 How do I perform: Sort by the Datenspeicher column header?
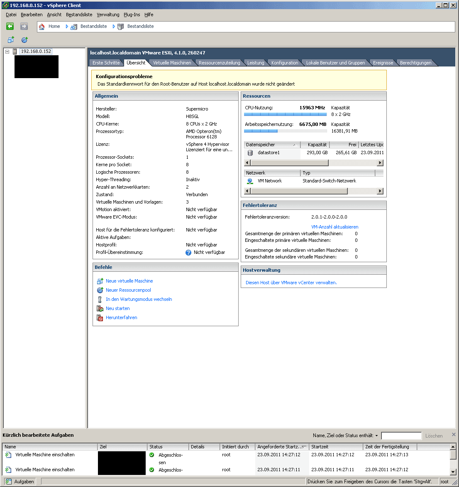coord(272,145)
